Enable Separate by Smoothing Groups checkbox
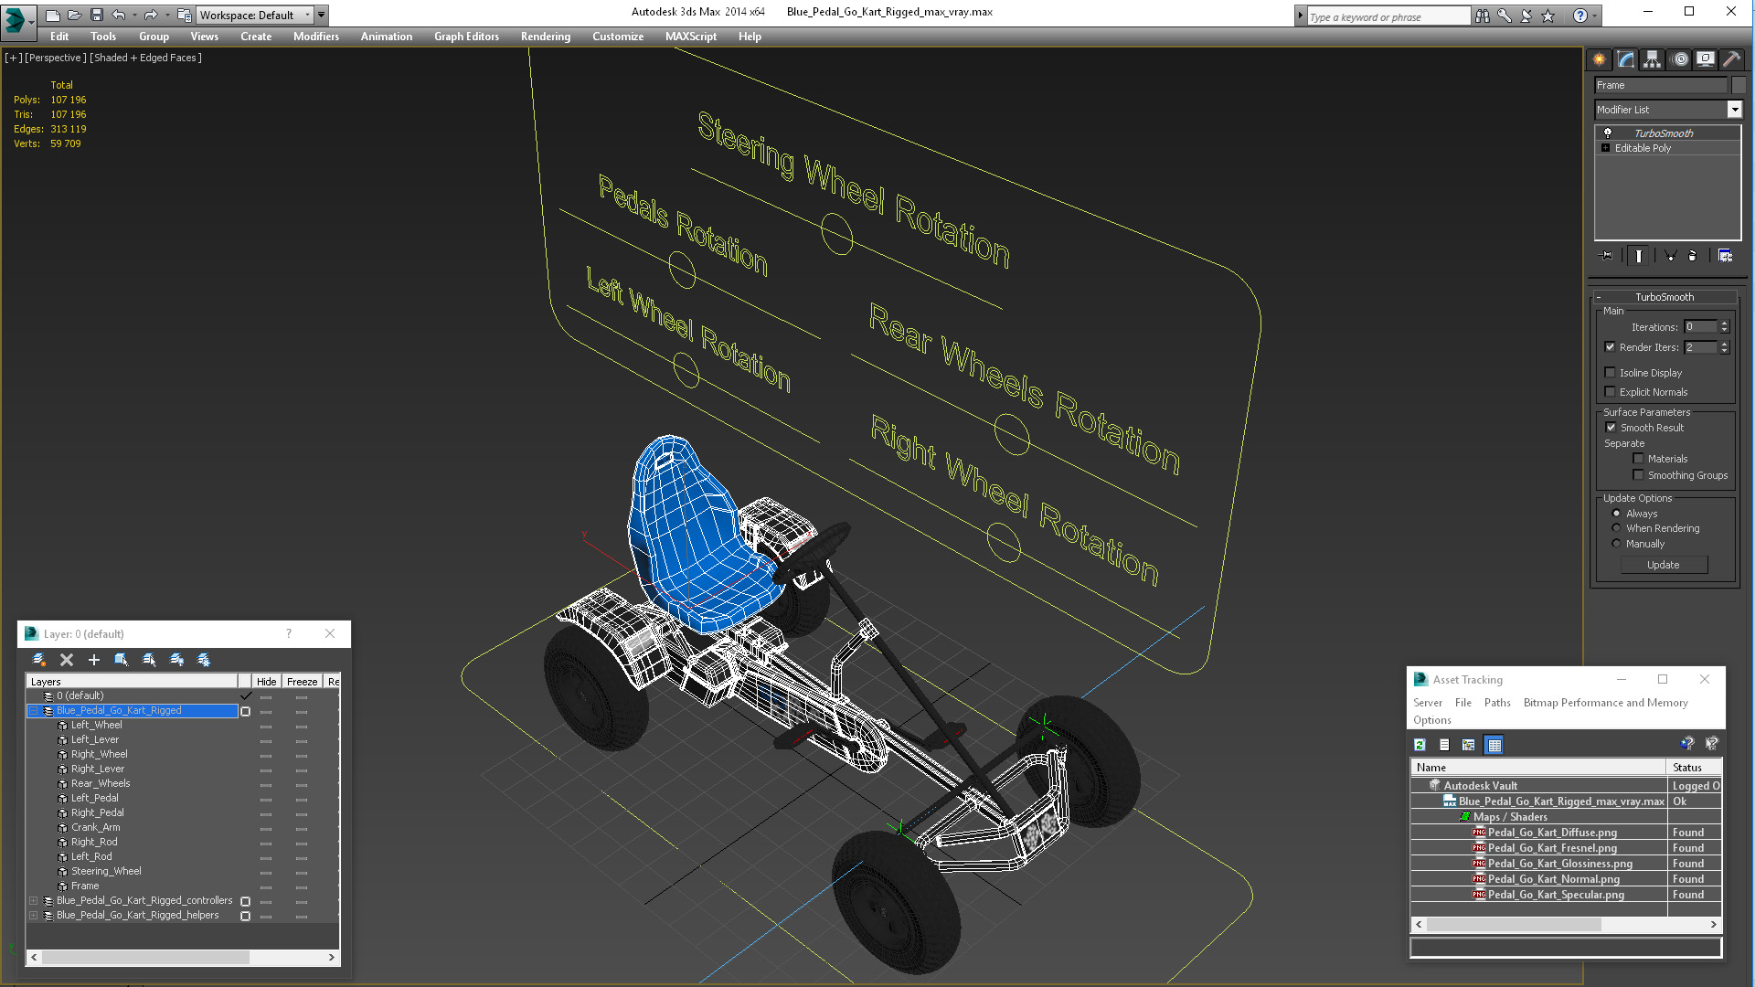 [1639, 475]
